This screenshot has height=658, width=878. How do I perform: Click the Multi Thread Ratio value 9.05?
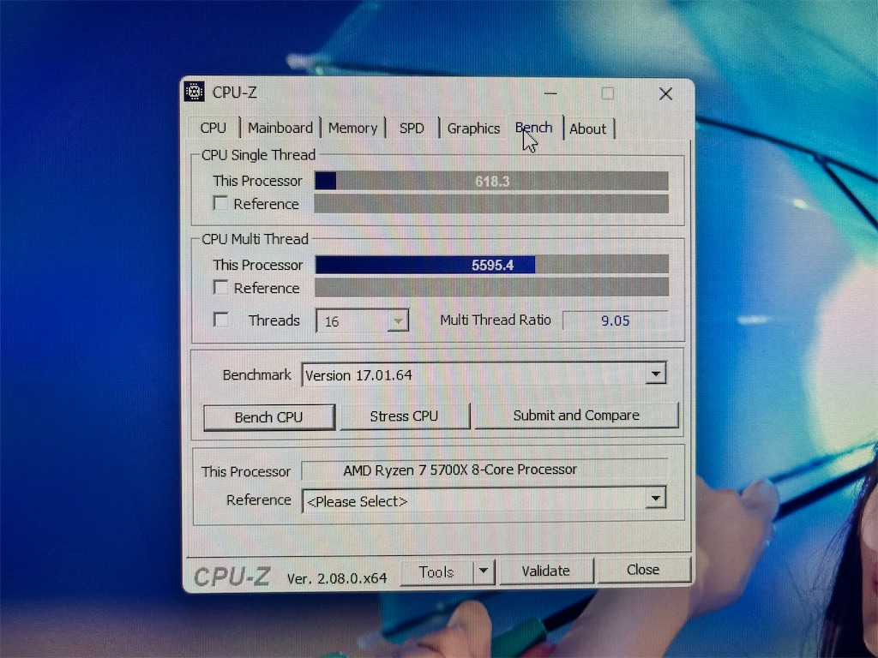616,320
